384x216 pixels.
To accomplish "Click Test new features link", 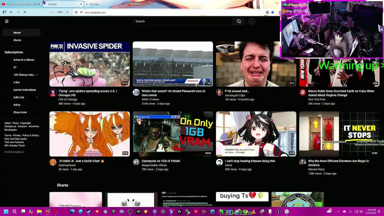I will point(14,142).
